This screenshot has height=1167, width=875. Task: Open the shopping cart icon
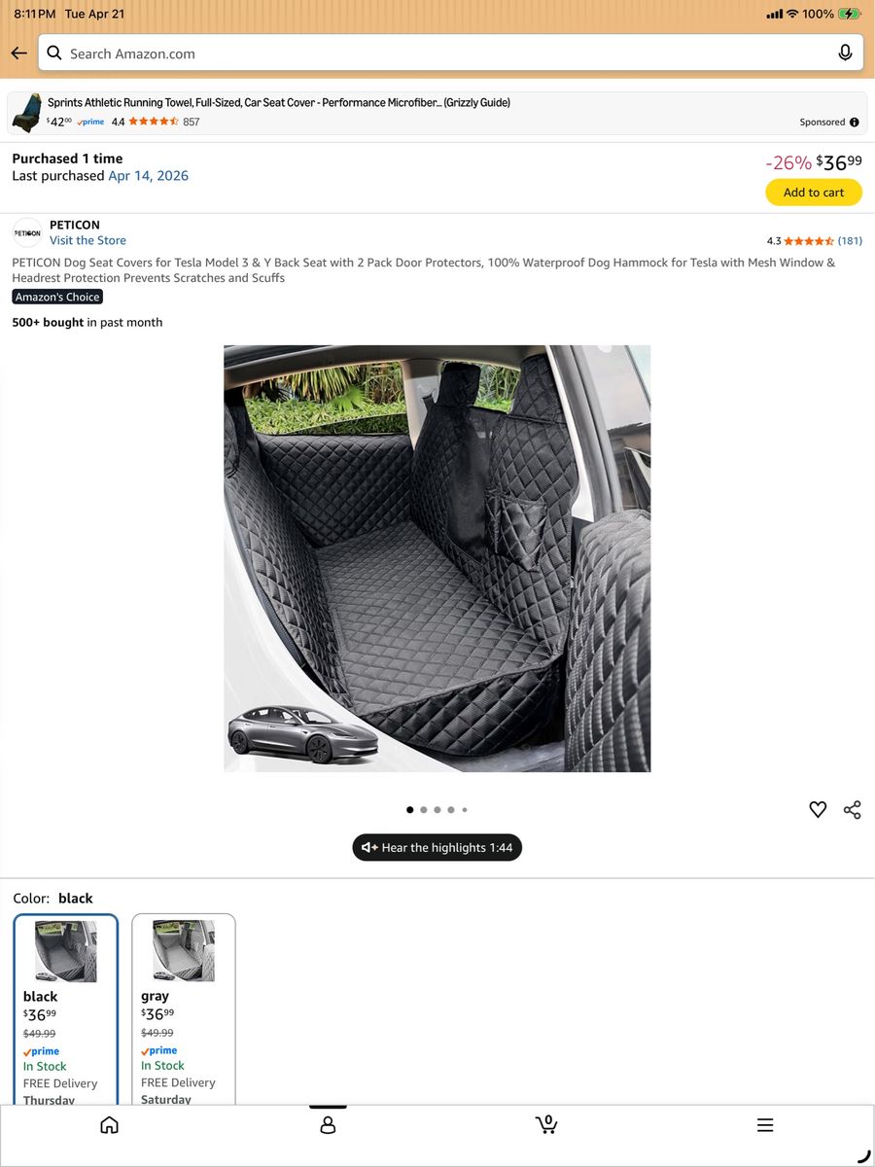pos(546,1125)
